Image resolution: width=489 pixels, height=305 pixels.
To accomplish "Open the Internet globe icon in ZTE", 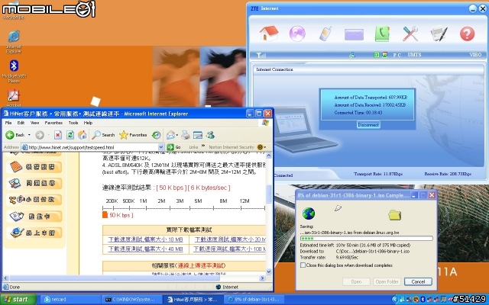I will [297, 34].
